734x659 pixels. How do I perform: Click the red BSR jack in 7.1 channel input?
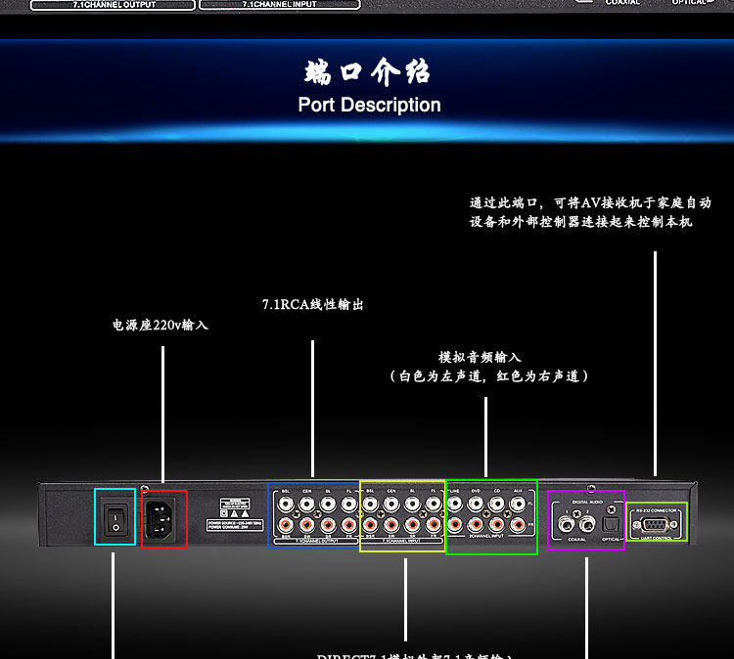click(x=370, y=524)
